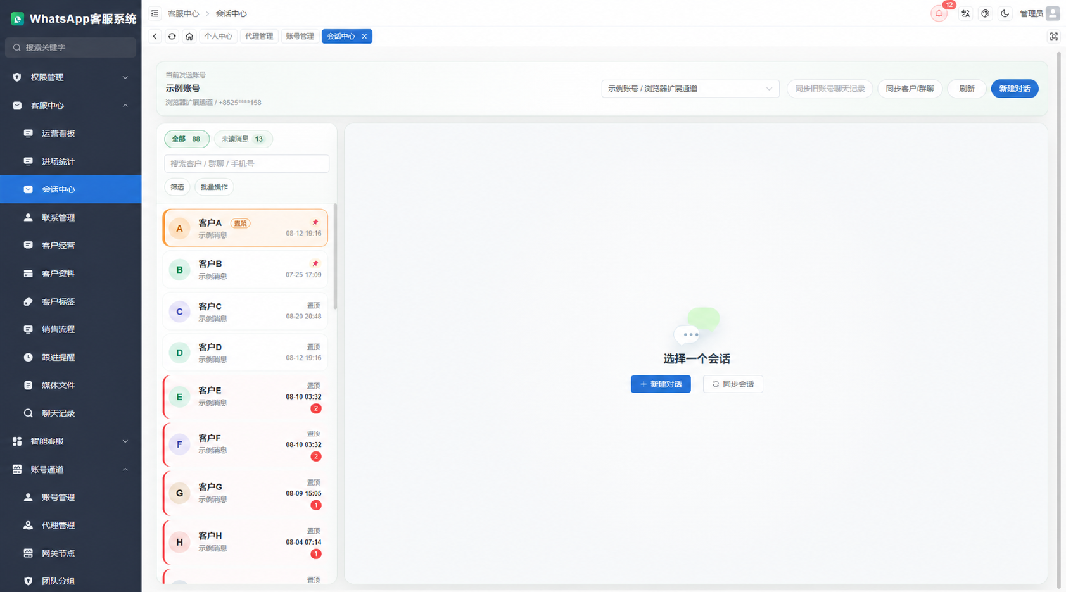This screenshot has width=1066, height=592.
Task: Open 媒体文件 in the sidebar
Action: point(70,385)
